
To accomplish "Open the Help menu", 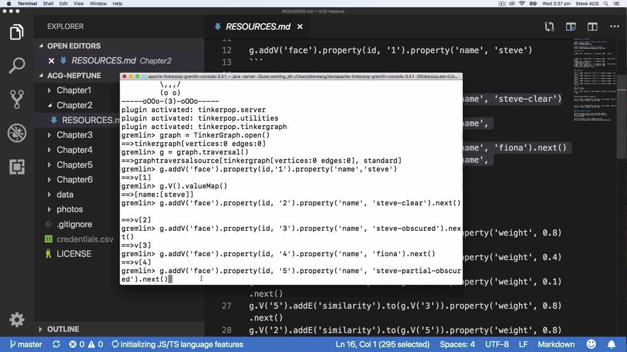I will tap(118, 3).
